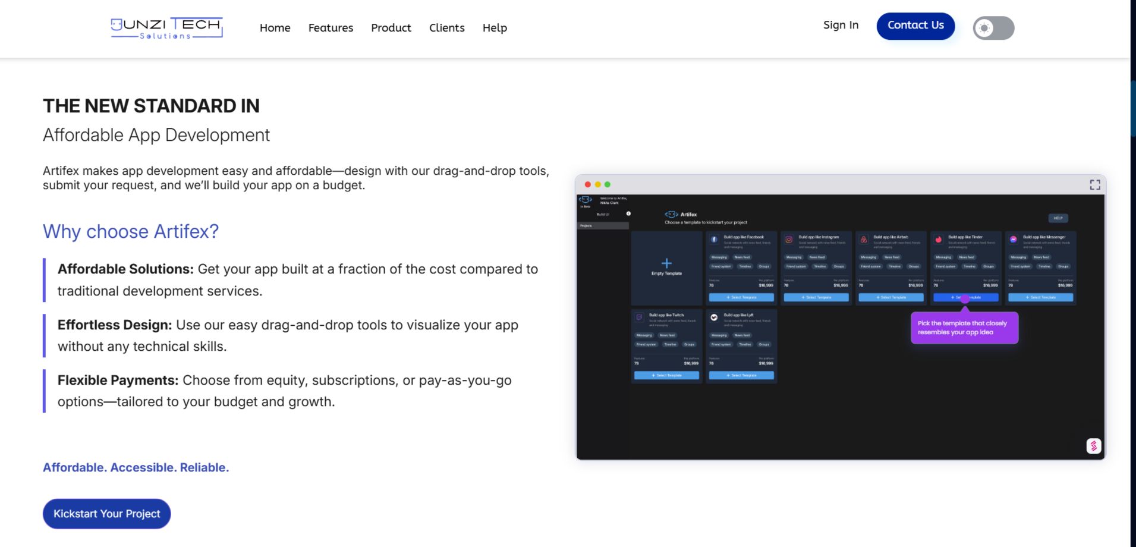Click the Twitch icon in the demo
Viewport: 1136px width, 547px height.
tap(639, 317)
